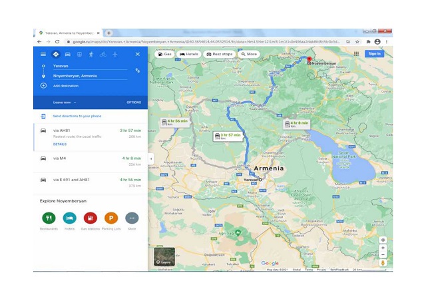426x301 pixels.
Task: Collapse the side panel arrow
Action: click(x=151, y=159)
